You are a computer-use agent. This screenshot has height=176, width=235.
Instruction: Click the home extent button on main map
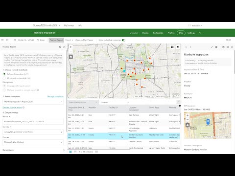pos(71,57)
